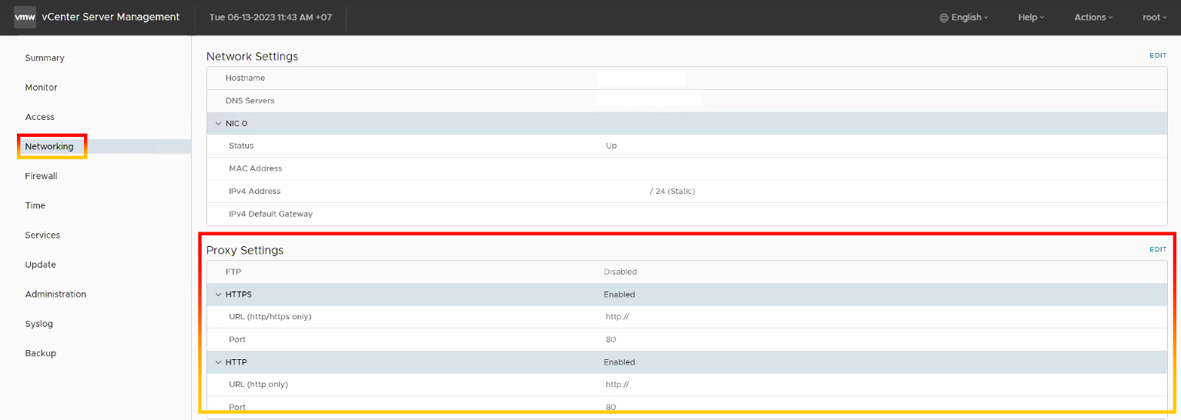
Task: Go to the Update page
Action: coord(40,265)
